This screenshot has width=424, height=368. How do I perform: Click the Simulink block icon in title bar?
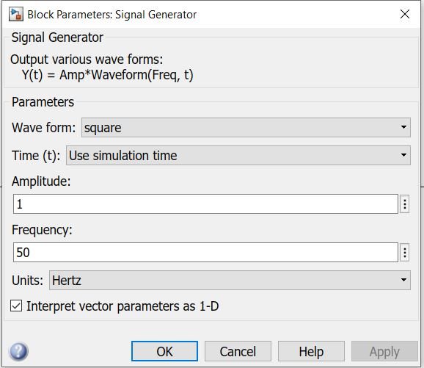[15, 14]
